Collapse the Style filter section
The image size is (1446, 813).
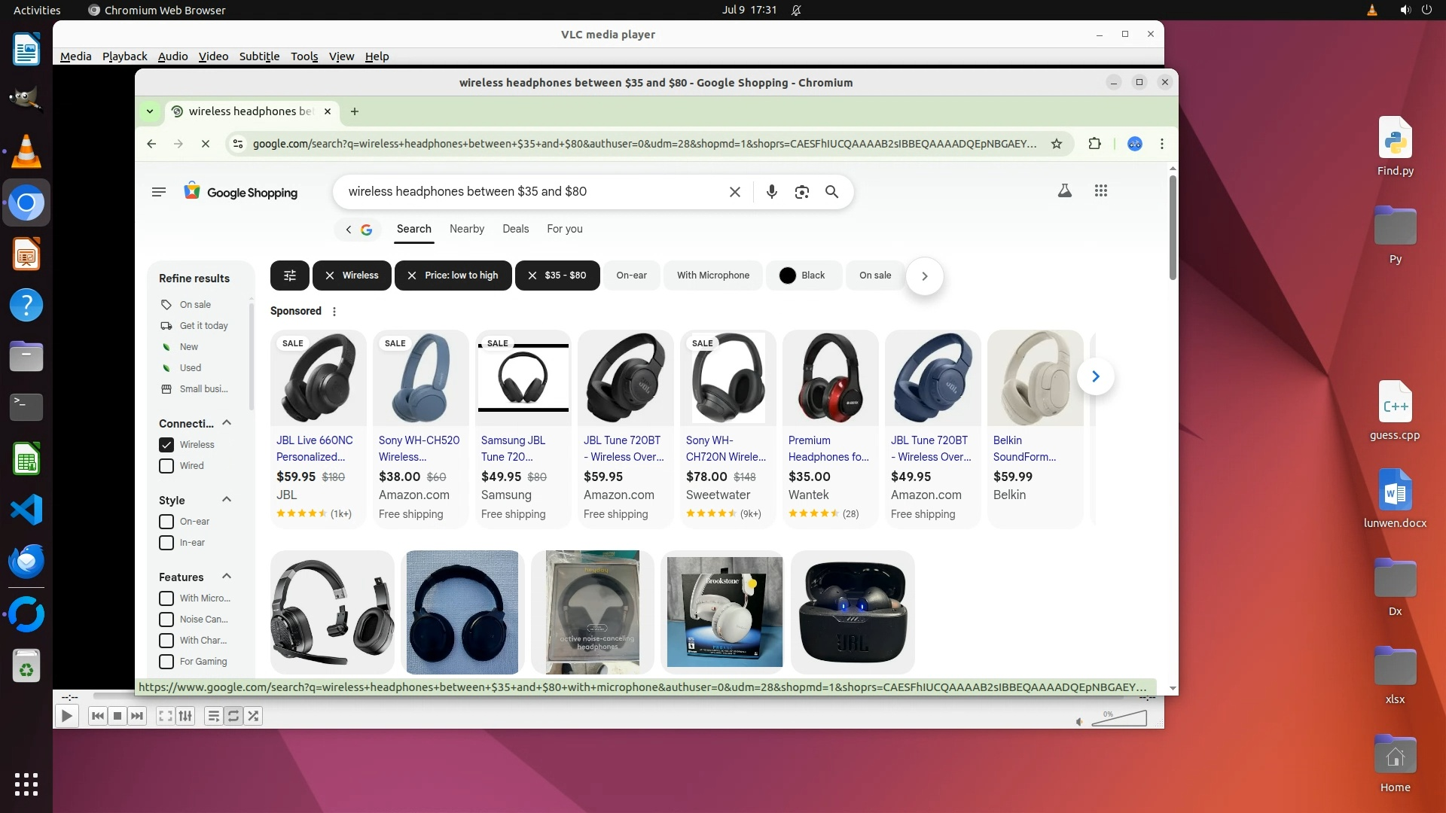tap(227, 500)
